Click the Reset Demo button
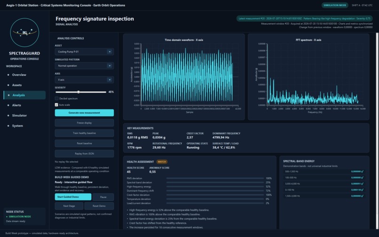Image resolution: width=379 pixels, height=237 pixels. click(99, 206)
